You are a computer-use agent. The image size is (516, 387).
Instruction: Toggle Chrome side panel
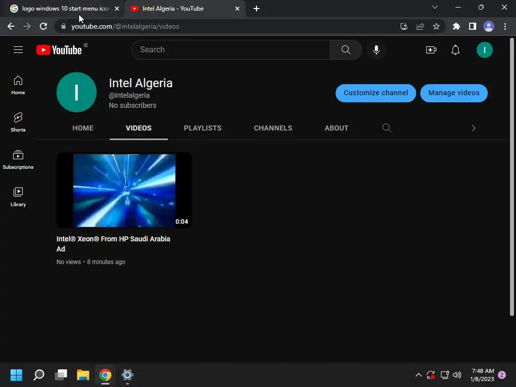[x=473, y=26]
